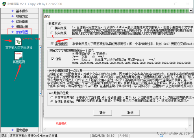Select the 纵向取模 radio button
The width and height of the screenshot is (194, 138).
52,33
